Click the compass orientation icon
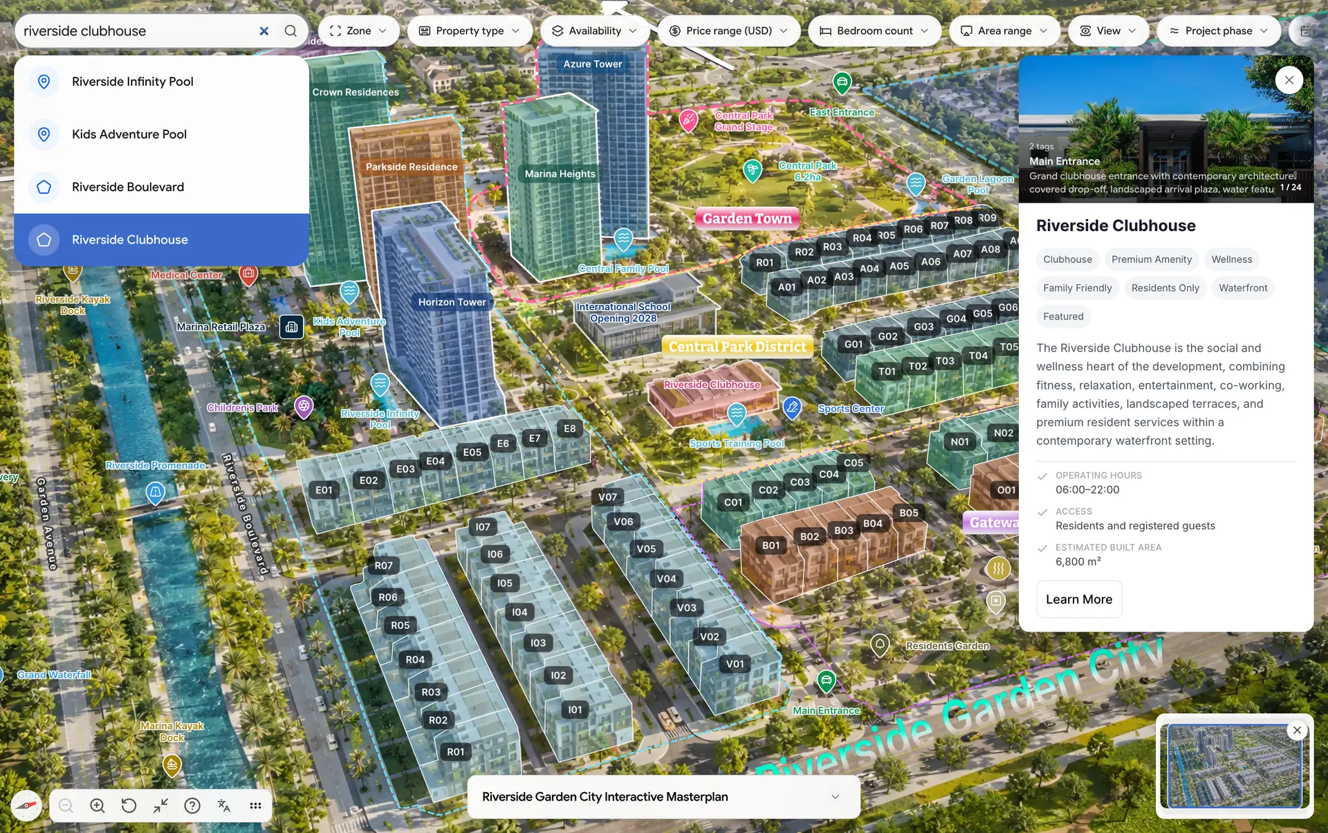 [26, 805]
